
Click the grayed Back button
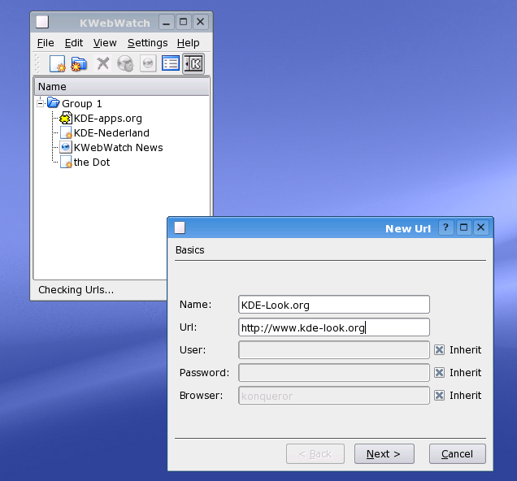pyautogui.click(x=315, y=454)
